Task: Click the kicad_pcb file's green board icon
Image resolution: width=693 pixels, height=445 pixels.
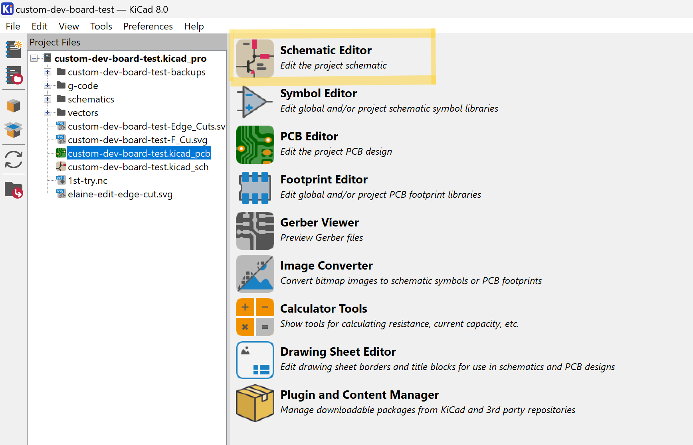Action: pyautogui.click(x=61, y=153)
